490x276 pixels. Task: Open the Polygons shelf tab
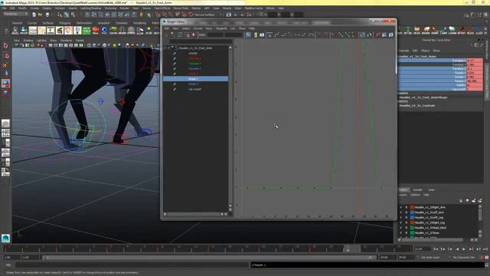tap(64, 23)
